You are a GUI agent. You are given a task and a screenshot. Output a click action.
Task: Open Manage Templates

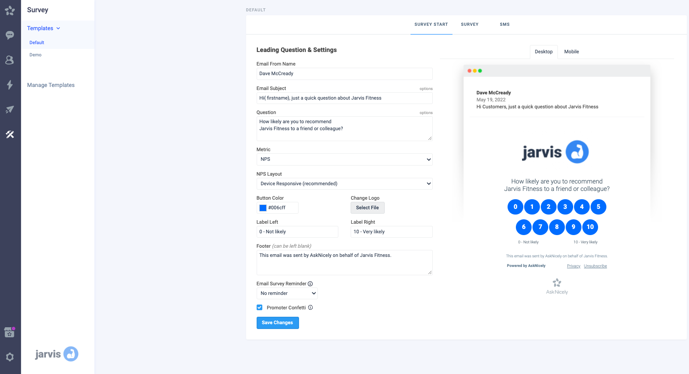coord(51,85)
